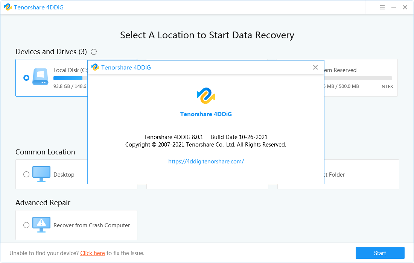The image size is (414, 263).
Task: Select the Local Disk (C:) radio button
Action: pos(26,78)
